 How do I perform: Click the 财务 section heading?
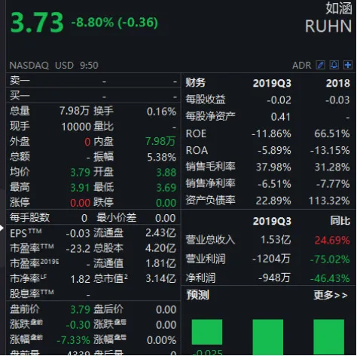click(196, 82)
